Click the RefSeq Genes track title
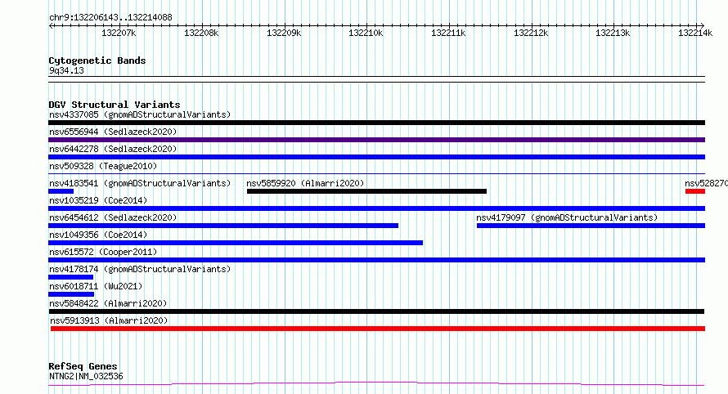The width and height of the screenshot is (728, 394). pos(83,366)
